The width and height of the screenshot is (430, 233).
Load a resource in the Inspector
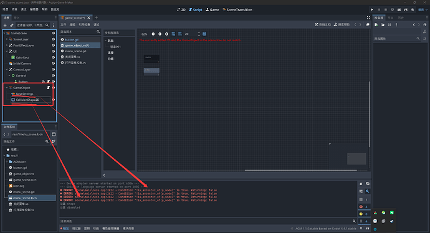pos(383,25)
